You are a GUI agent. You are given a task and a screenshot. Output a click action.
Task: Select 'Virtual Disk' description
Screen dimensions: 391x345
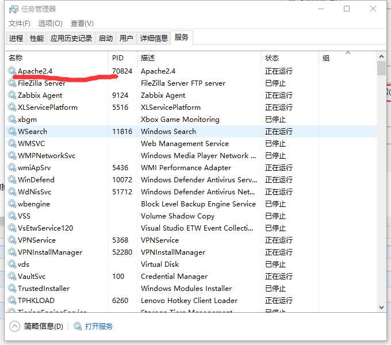(x=160, y=264)
